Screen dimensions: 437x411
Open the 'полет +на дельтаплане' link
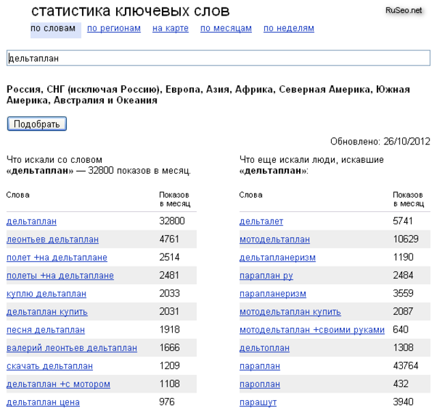(x=57, y=258)
